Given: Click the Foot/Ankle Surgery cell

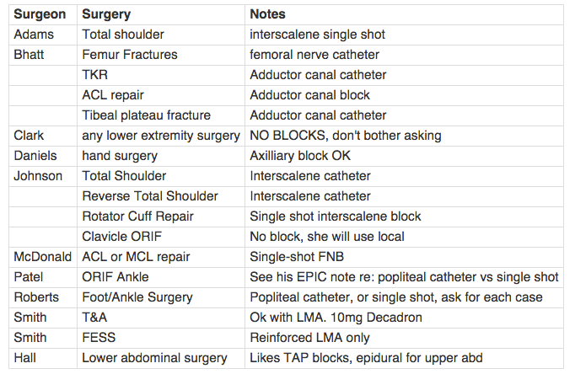Looking at the screenshot, I should click(x=161, y=297).
